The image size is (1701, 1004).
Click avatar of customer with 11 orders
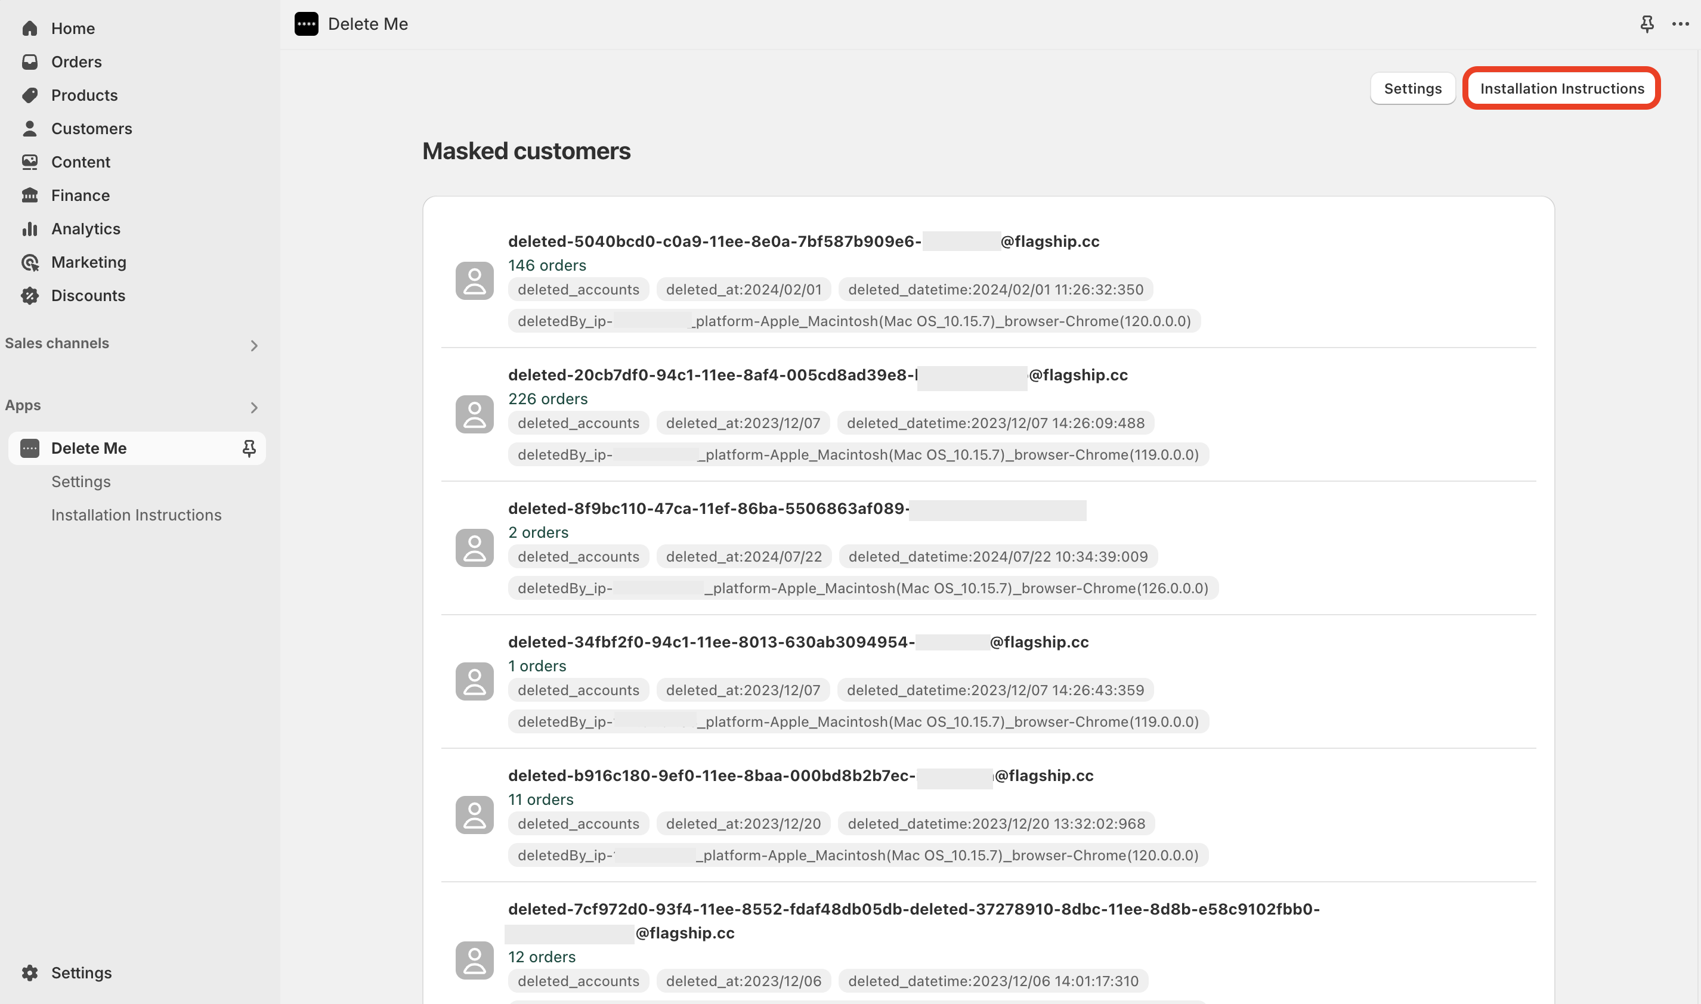click(474, 814)
